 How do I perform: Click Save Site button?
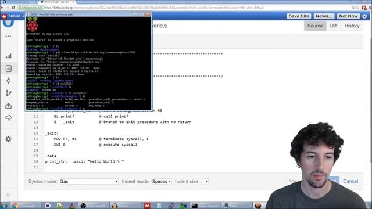coord(299,16)
